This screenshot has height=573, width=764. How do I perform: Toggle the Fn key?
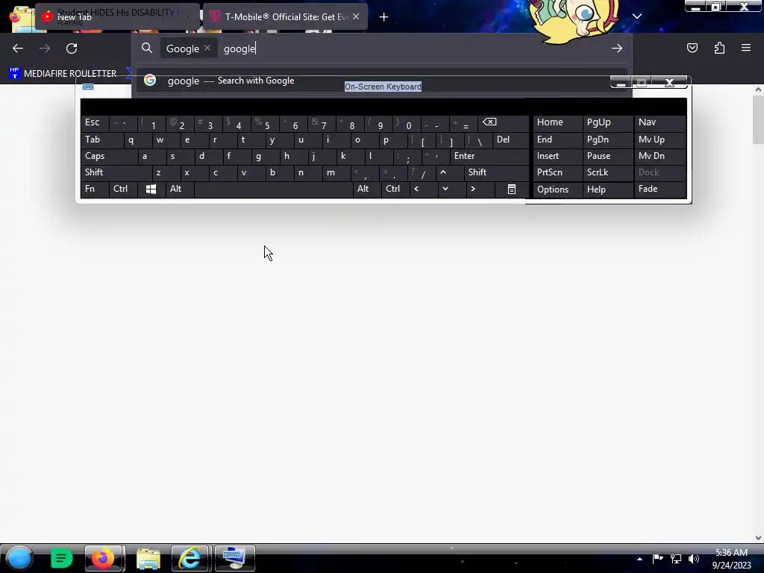(95, 189)
